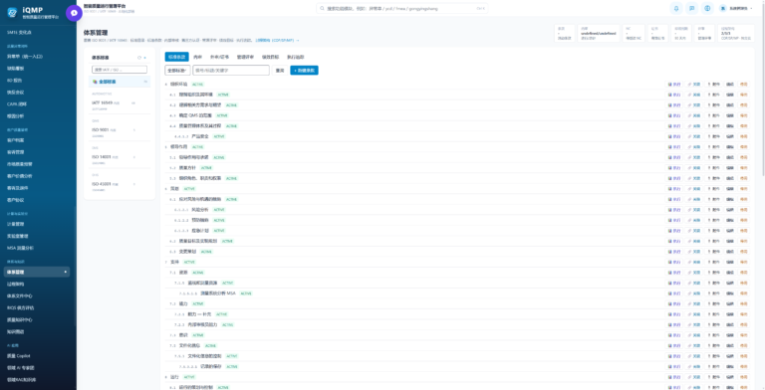Switch to the 管理评审 tab
Screen dimensions: 765x390
245,57
